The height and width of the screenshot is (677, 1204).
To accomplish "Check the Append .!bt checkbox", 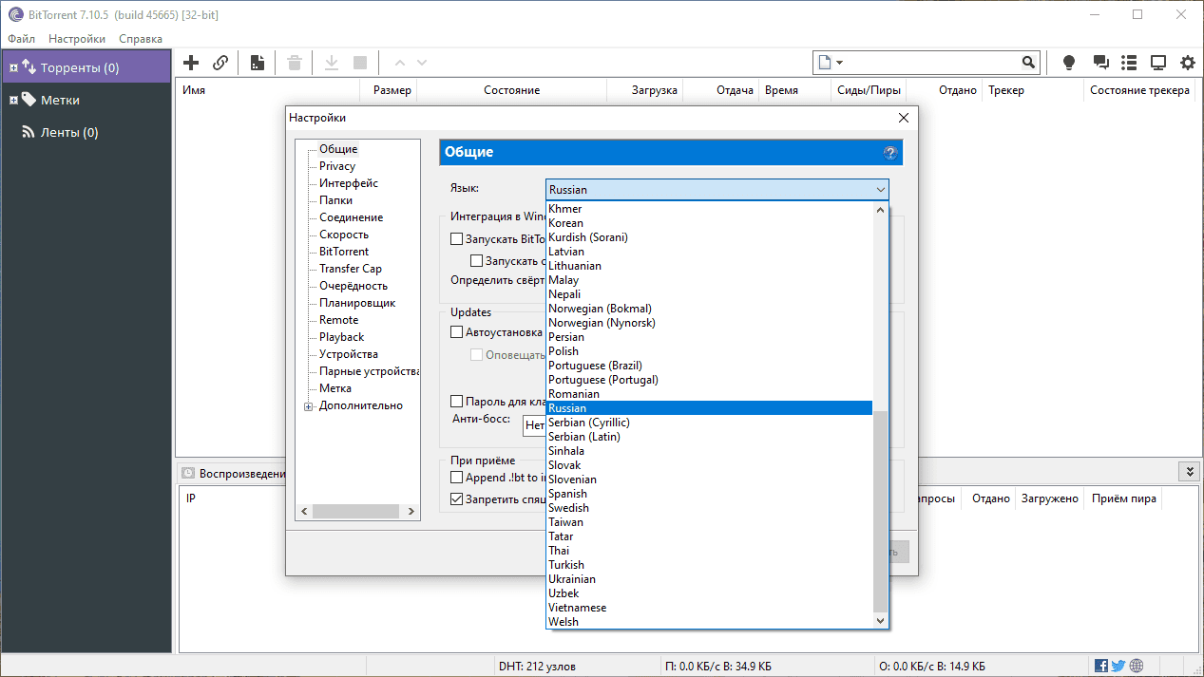I will 457,478.
